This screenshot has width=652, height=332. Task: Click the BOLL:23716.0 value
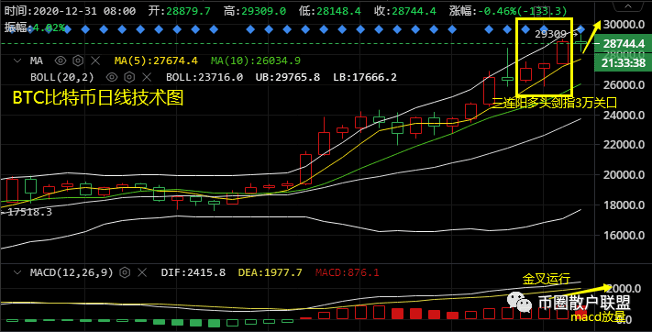point(204,77)
